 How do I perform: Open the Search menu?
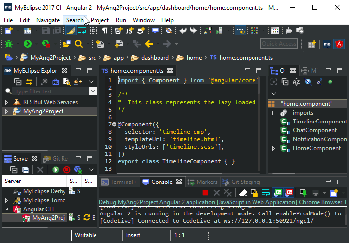click(x=75, y=20)
